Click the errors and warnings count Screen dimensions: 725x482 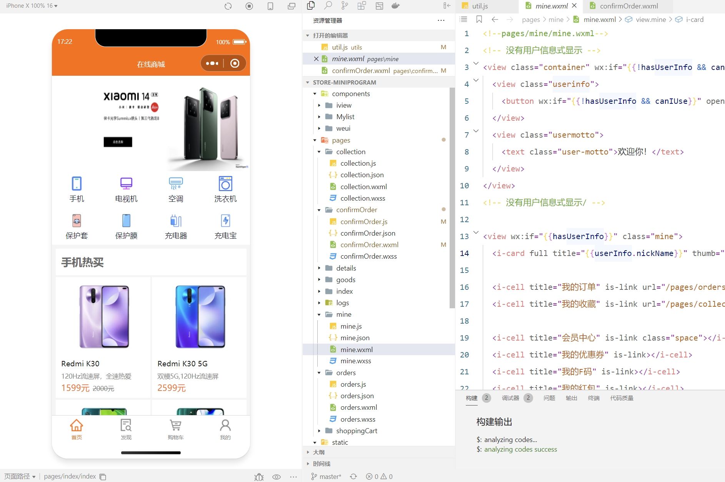pyautogui.click(x=379, y=477)
